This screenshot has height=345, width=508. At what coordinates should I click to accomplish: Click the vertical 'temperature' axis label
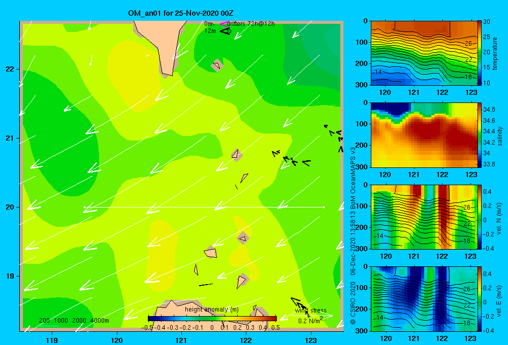[x=495, y=53]
